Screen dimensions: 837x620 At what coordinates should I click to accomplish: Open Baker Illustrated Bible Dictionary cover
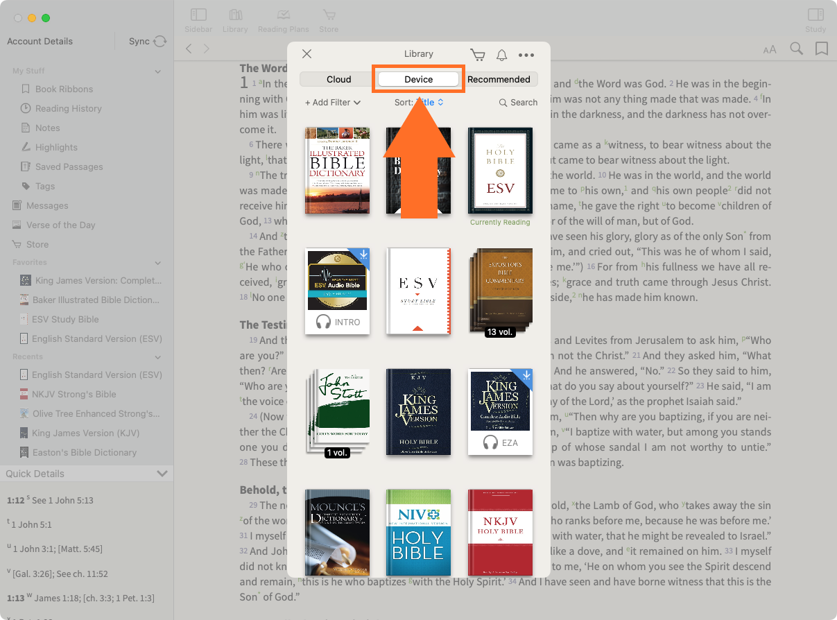(x=337, y=171)
